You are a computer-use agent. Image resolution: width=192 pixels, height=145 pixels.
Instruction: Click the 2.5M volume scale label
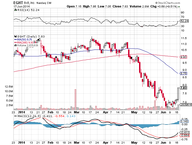(9, 105)
